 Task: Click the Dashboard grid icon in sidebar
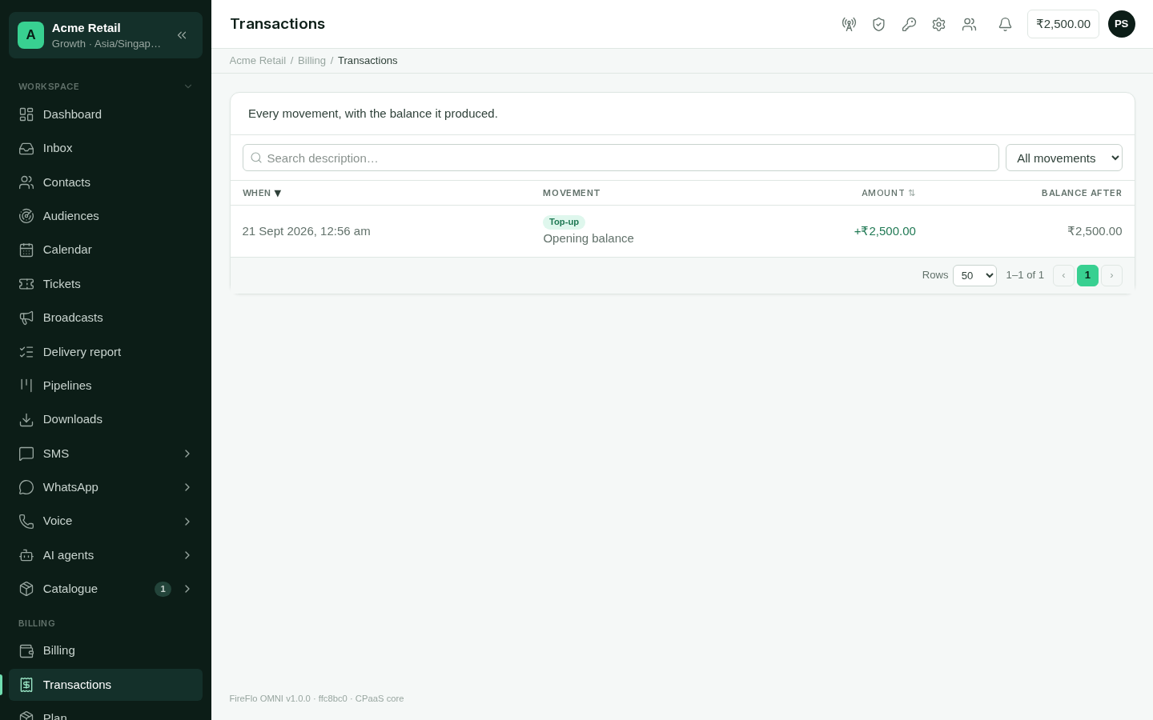26,114
